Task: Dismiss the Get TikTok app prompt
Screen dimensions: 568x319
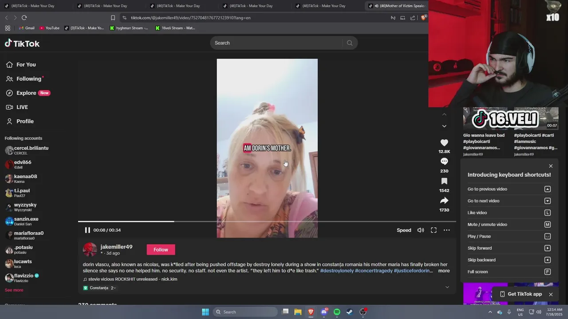Action: [551, 294]
